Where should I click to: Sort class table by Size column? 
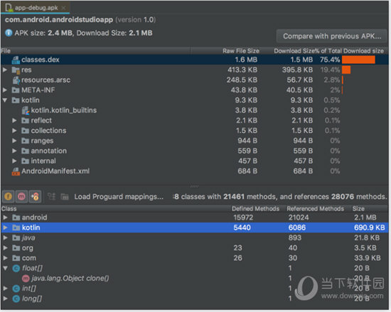coord(358,208)
